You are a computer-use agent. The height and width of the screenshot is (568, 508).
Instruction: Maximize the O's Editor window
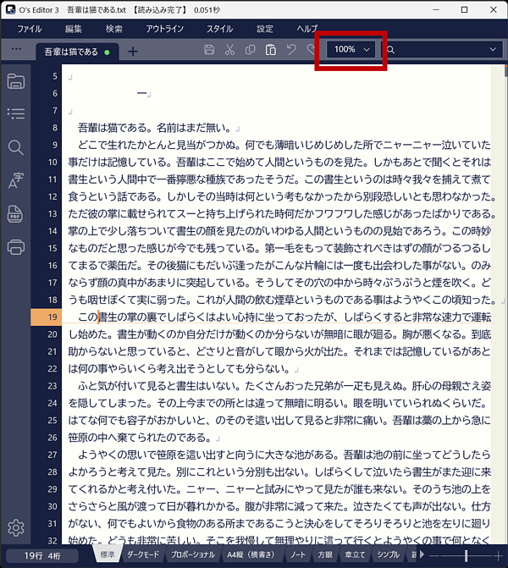(465, 10)
